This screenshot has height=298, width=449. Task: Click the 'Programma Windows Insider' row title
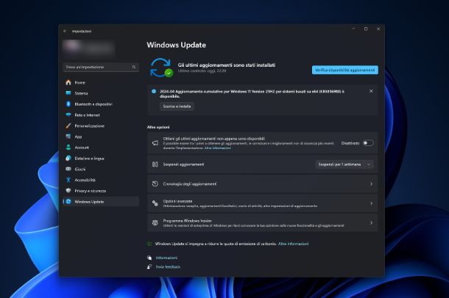187,221
